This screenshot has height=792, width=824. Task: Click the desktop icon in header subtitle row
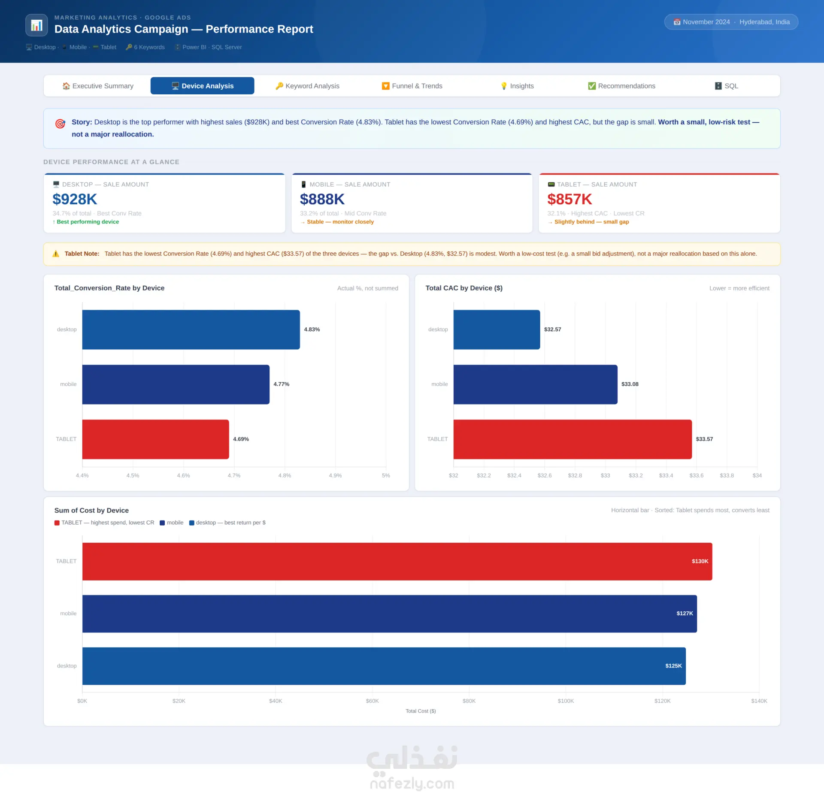tap(29, 47)
